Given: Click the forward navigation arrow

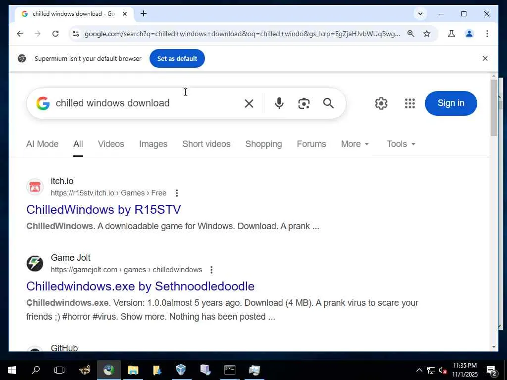Looking at the screenshot, I should point(38,34).
